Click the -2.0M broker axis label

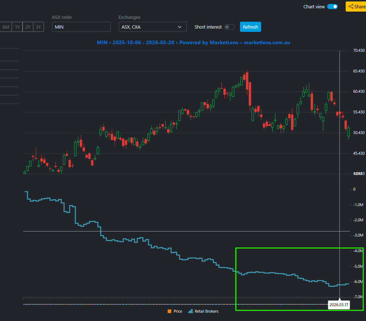358,220
